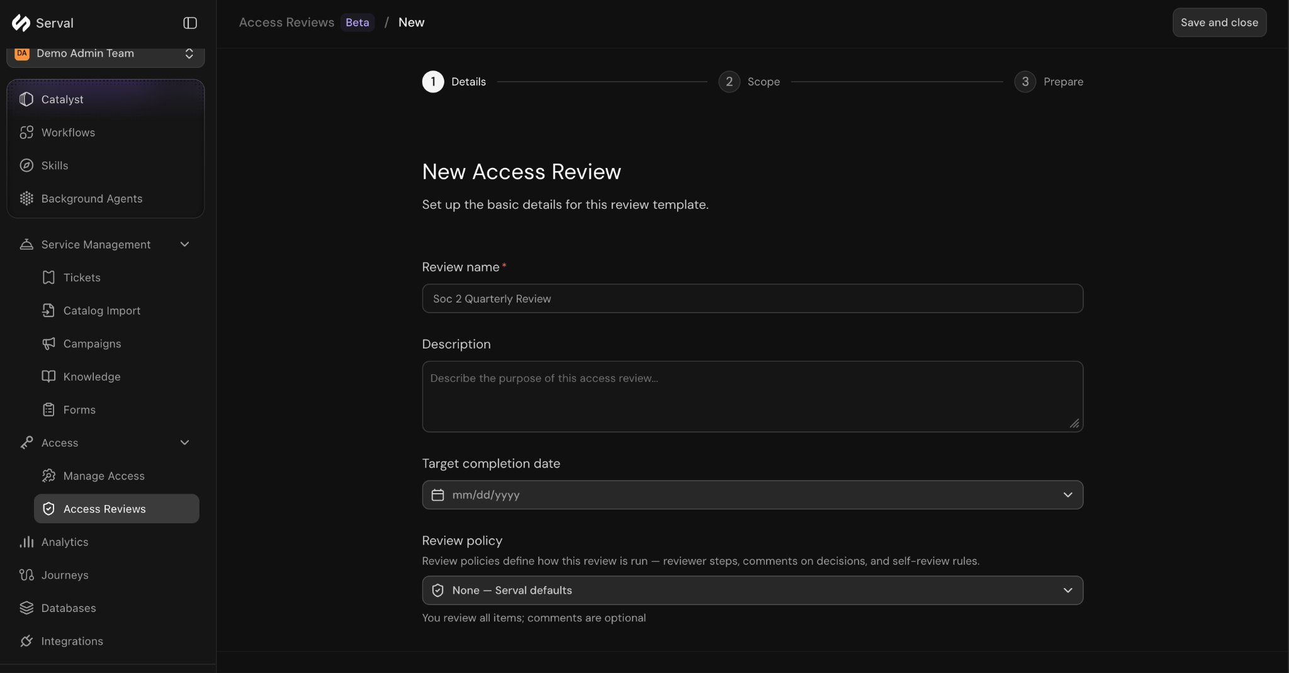Open Catalog Import in the sidebar

[x=116, y=310]
